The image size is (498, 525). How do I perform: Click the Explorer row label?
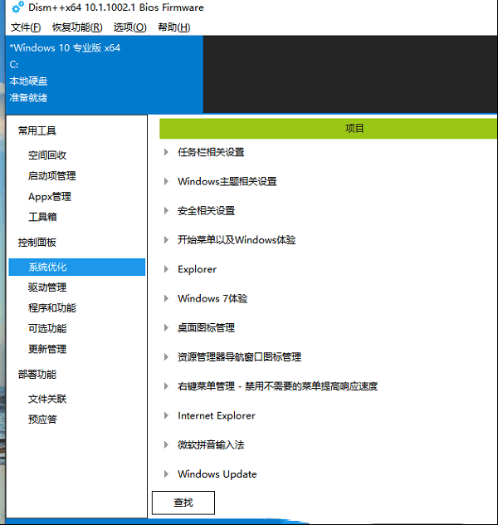pyautogui.click(x=197, y=269)
